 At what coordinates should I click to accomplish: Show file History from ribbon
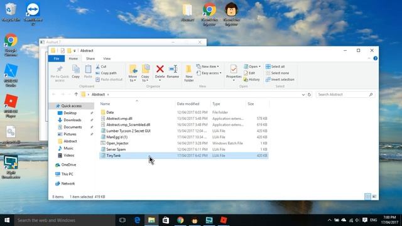pyautogui.click(x=252, y=80)
